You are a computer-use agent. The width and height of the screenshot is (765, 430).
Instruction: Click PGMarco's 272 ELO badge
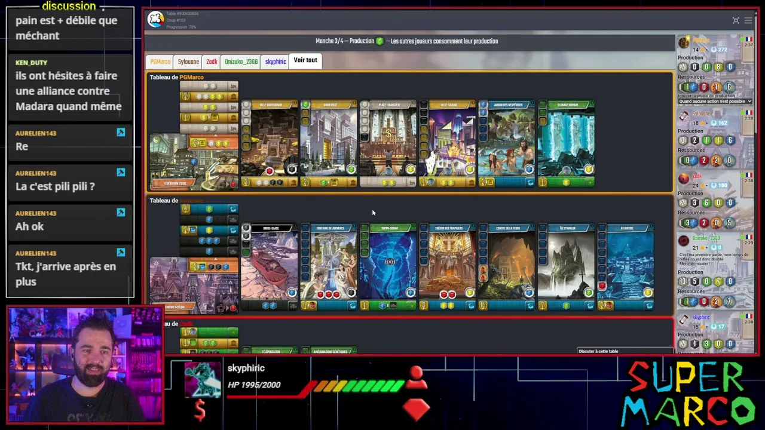point(720,50)
